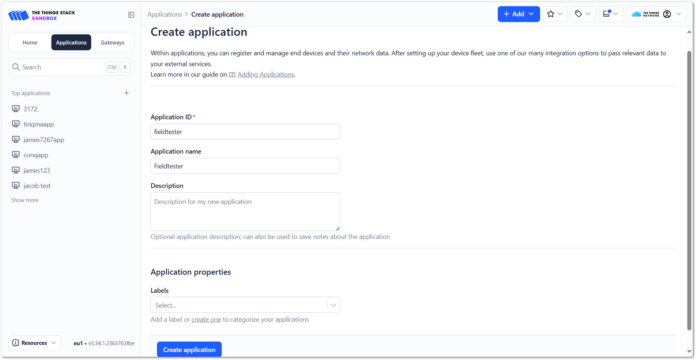Click the info icon on Resources button
The width and height of the screenshot is (696, 360).
click(x=16, y=343)
